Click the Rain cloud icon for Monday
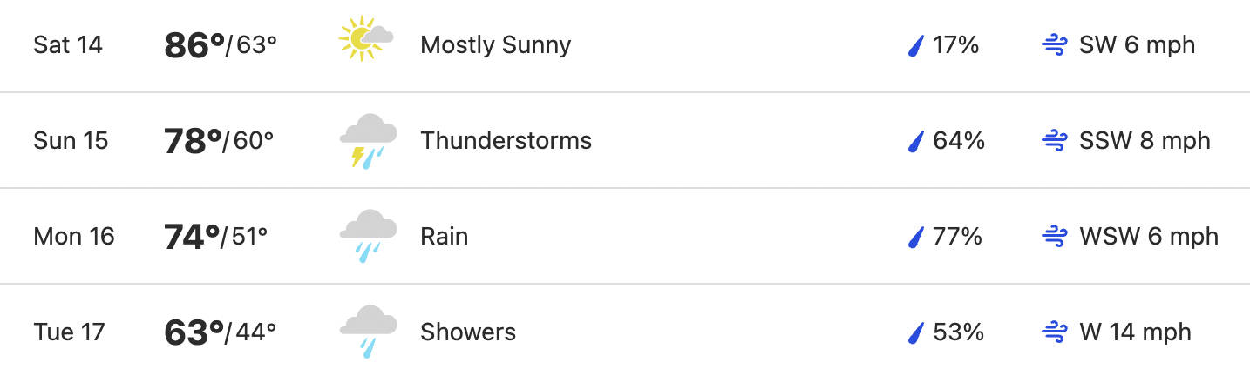This screenshot has height=376, width=1250. click(368, 237)
